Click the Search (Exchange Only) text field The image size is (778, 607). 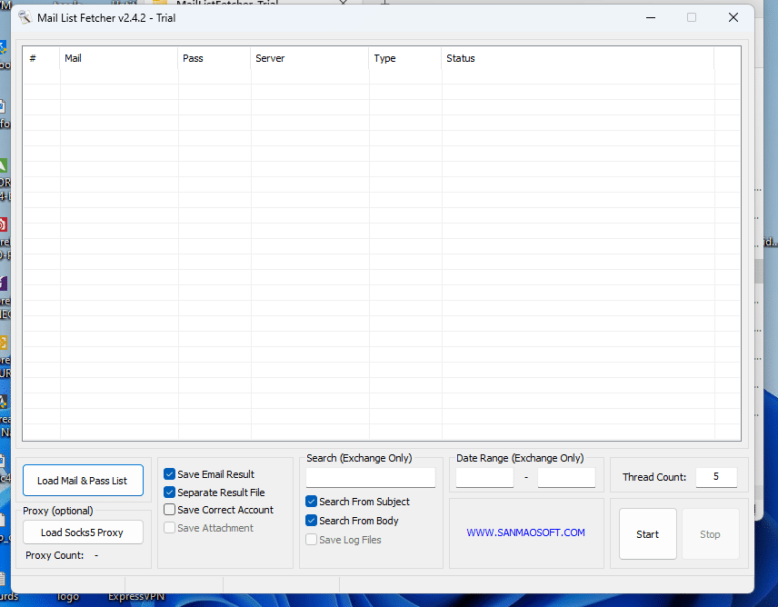370,477
